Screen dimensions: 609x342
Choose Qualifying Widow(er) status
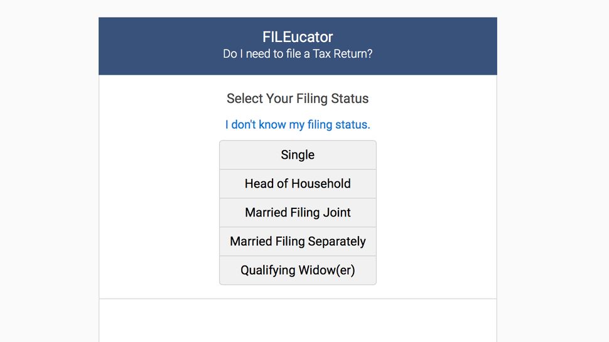coord(298,270)
